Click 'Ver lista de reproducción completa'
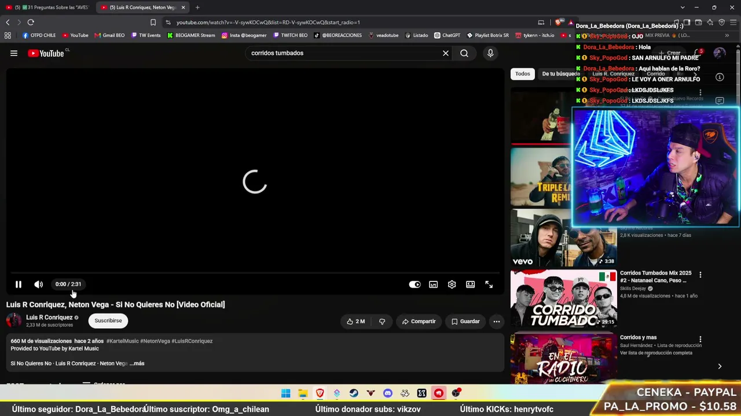Screen dimensions: 741x416 pos(656,353)
